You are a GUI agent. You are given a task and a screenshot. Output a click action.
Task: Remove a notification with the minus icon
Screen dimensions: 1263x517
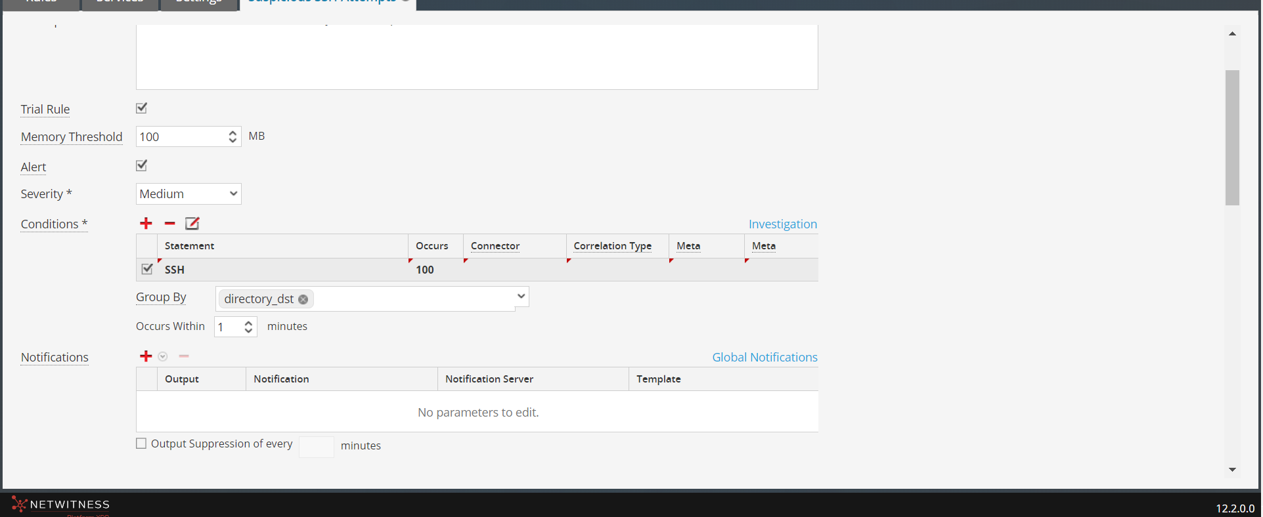pyautogui.click(x=184, y=356)
